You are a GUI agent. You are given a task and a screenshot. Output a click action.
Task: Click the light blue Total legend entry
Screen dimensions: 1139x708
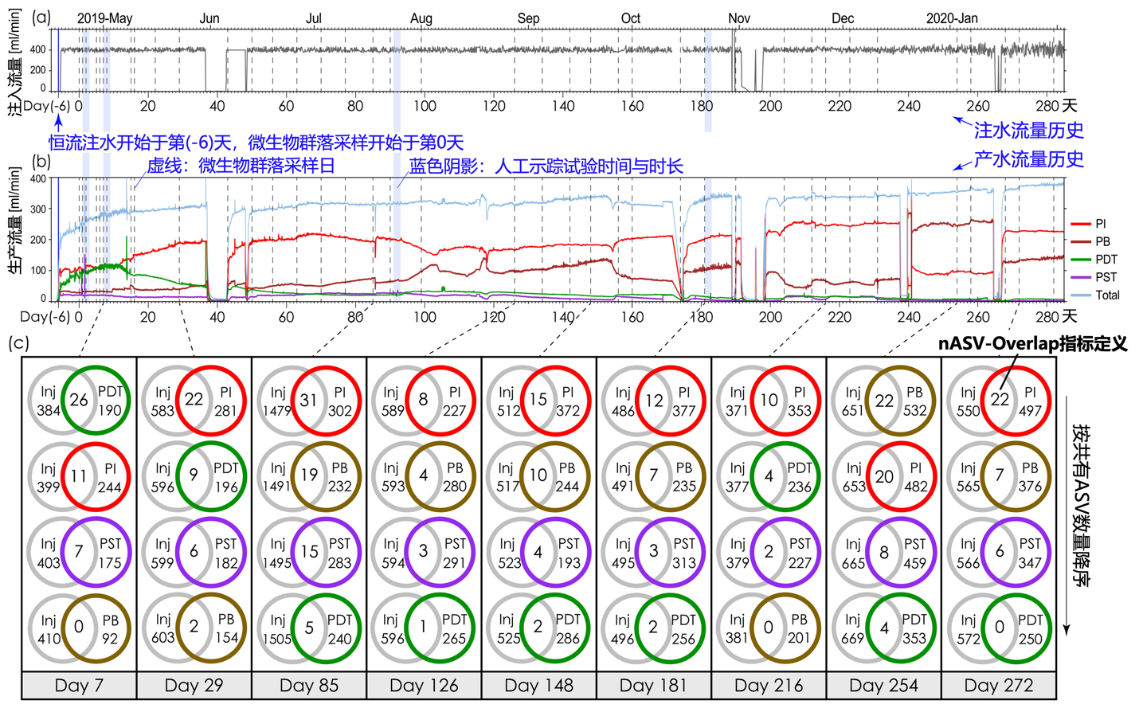[1106, 295]
